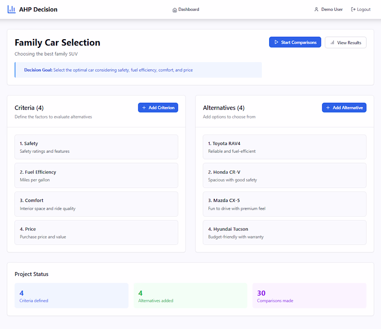Select the Hyundai Tucson alternative card
Image resolution: width=381 pixels, height=329 pixels.
[284, 233]
